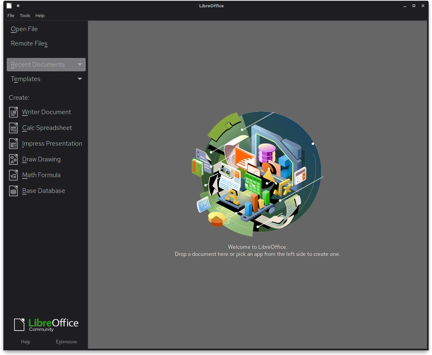Open the Help menu in menu bar
The height and width of the screenshot is (355, 432).
[x=40, y=16]
